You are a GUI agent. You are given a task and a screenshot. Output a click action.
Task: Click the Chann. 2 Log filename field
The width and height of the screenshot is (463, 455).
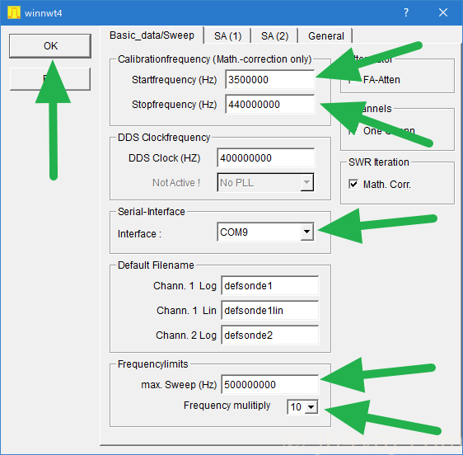(270, 335)
